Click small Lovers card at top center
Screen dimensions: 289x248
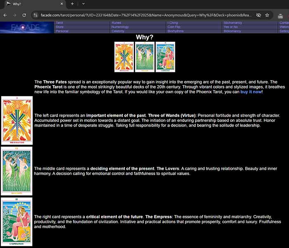144,57
